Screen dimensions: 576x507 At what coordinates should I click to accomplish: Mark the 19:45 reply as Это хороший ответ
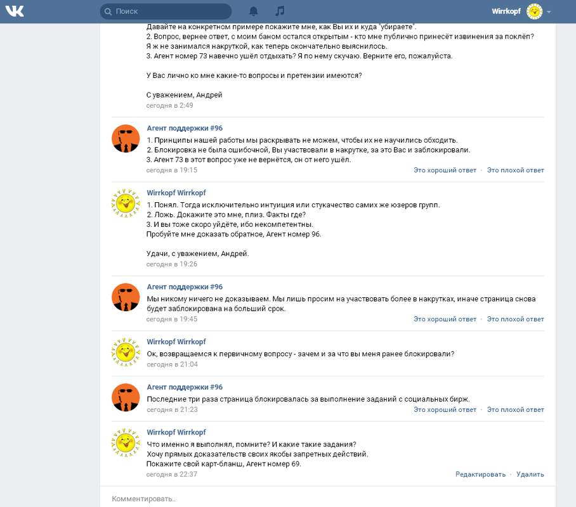445,319
